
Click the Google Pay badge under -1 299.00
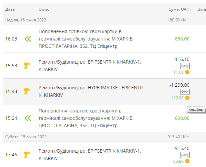pyautogui.click(x=185, y=92)
